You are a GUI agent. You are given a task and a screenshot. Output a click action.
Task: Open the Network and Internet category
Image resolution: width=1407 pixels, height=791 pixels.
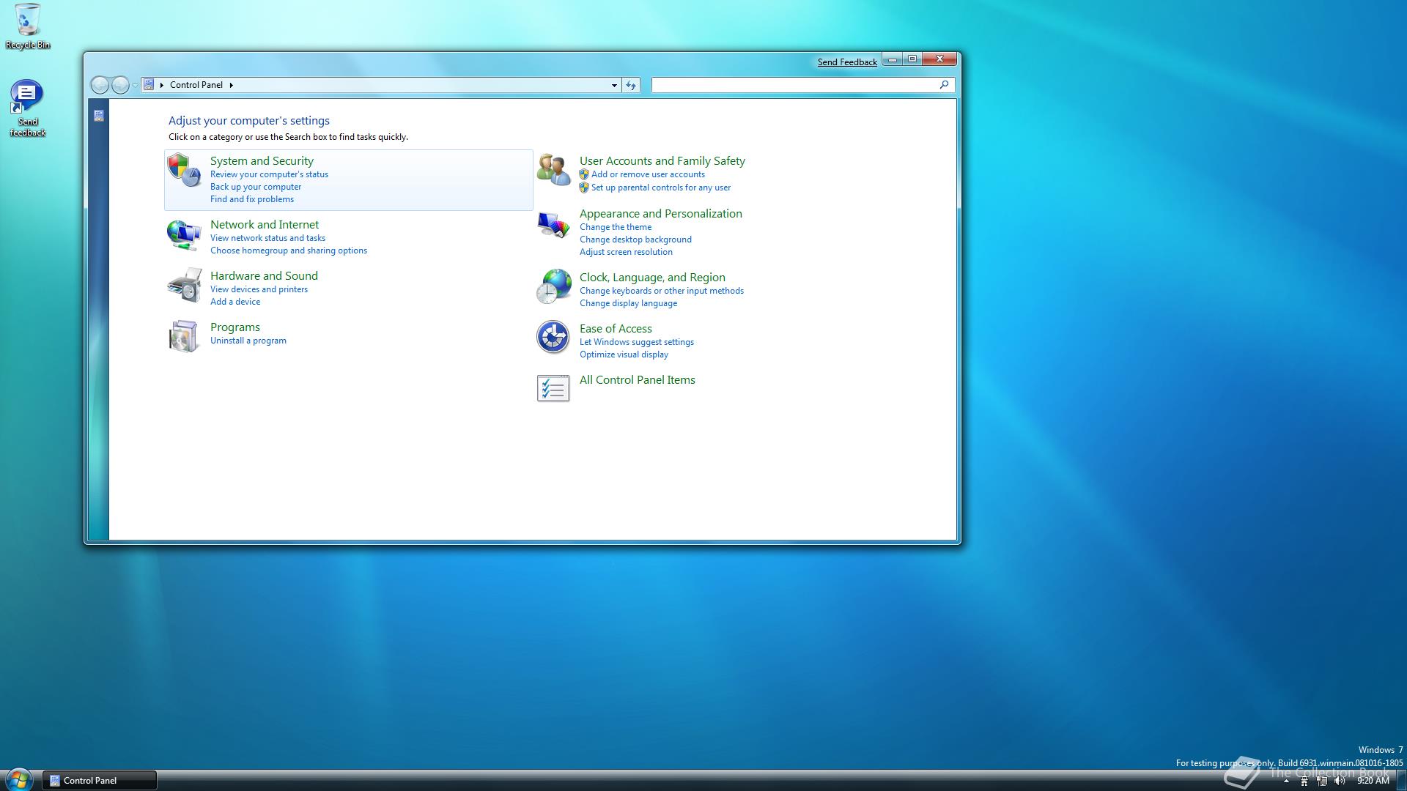point(265,225)
